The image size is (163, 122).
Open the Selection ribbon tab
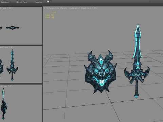[4, 2]
